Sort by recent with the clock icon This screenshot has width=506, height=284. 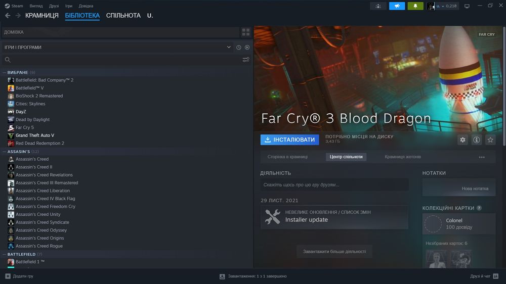(239, 48)
